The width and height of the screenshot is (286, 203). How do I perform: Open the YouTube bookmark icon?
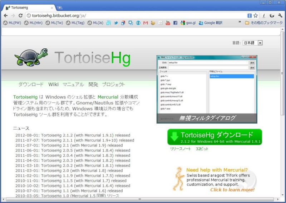168,23
